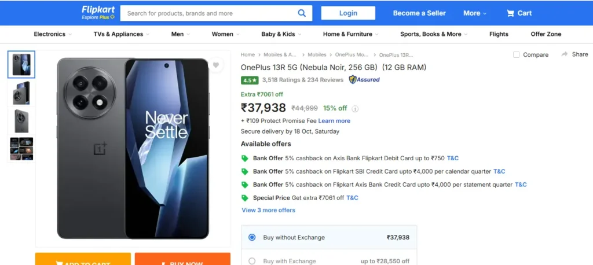Image resolution: width=593 pixels, height=265 pixels.
Task: Select Buy without Exchange option
Action: pos(252,237)
